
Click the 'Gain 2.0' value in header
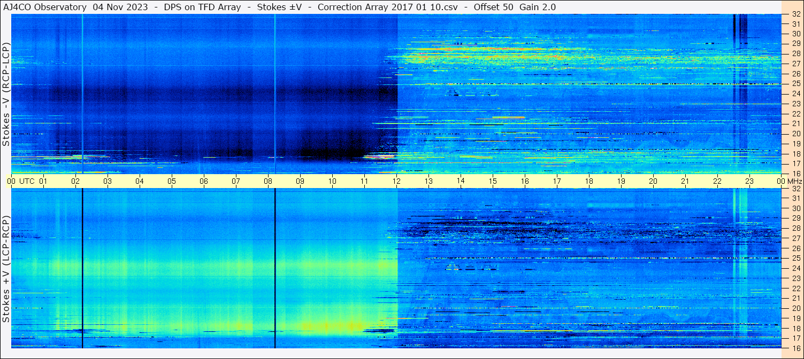538,7
